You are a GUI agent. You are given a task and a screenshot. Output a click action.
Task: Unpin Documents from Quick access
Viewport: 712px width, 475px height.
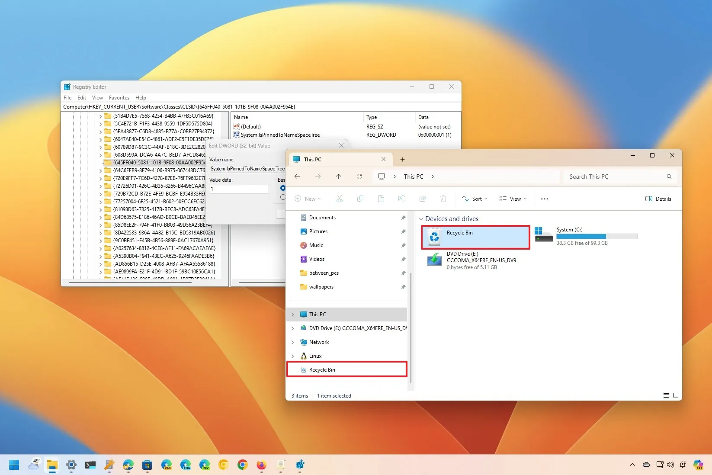tap(403, 218)
